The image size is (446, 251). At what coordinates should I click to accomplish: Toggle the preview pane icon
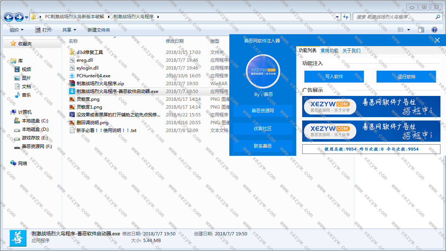point(421,30)
